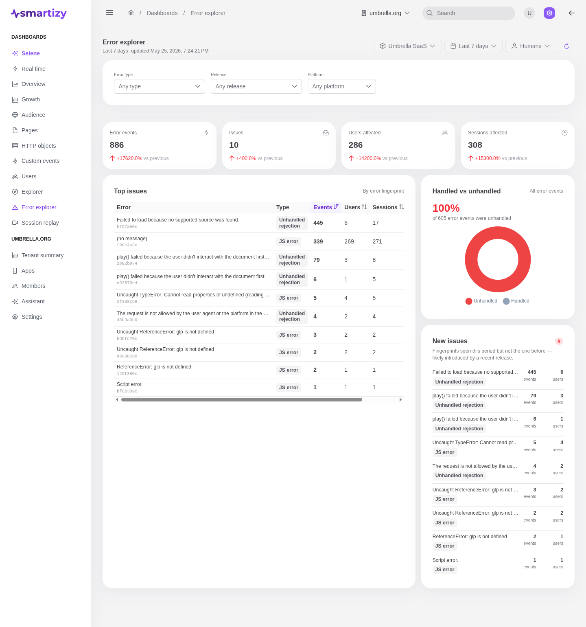The width and height of the screenshot is (586, 627).
Task: Open the Humans traffic filter dropdown
Action: 531,46
